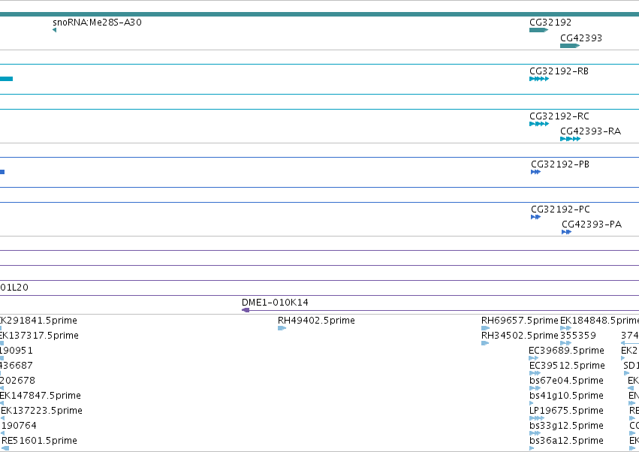Click the RH69657.5prime EST label
Image resolution: width=639 pixels, height=452 pixels.
coord(520,321)
